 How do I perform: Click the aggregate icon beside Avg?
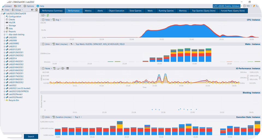pyautogui.click(x=54, y=20)
